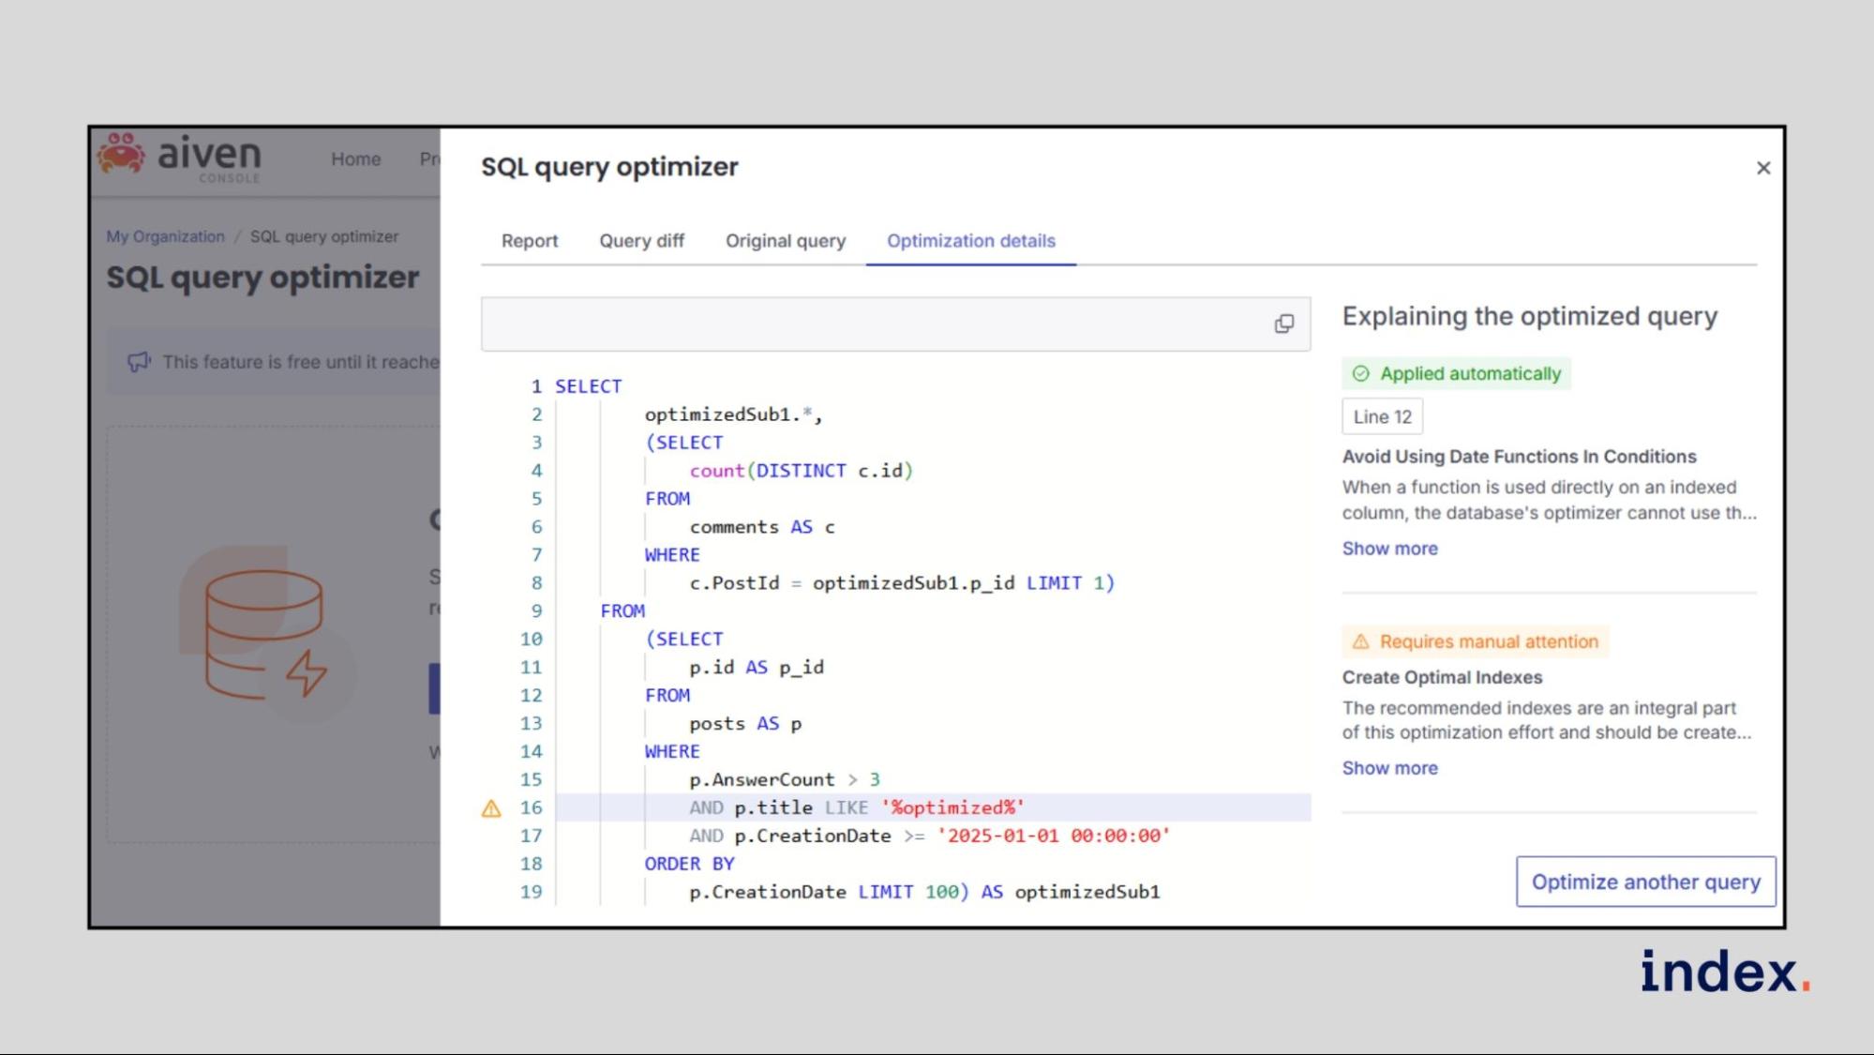Close the SQL query optimizer dialog
Screen dimensions: 1874x1055
point(1762,168)
